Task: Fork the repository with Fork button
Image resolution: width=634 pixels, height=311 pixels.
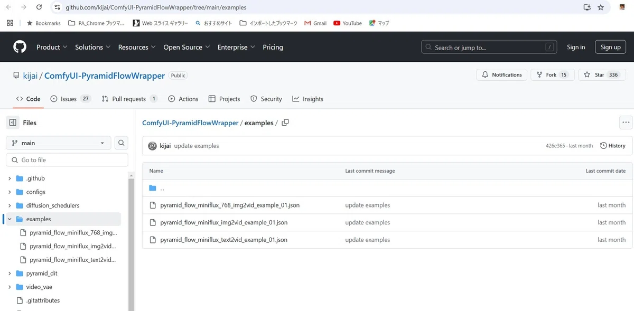Action: point(553,75)
